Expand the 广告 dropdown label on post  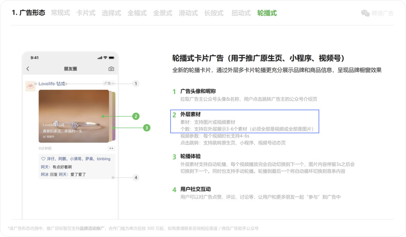click(109, 83)
